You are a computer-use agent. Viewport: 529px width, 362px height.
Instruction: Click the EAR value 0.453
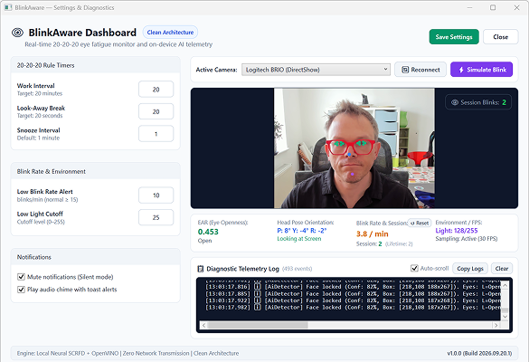point(208,232)
